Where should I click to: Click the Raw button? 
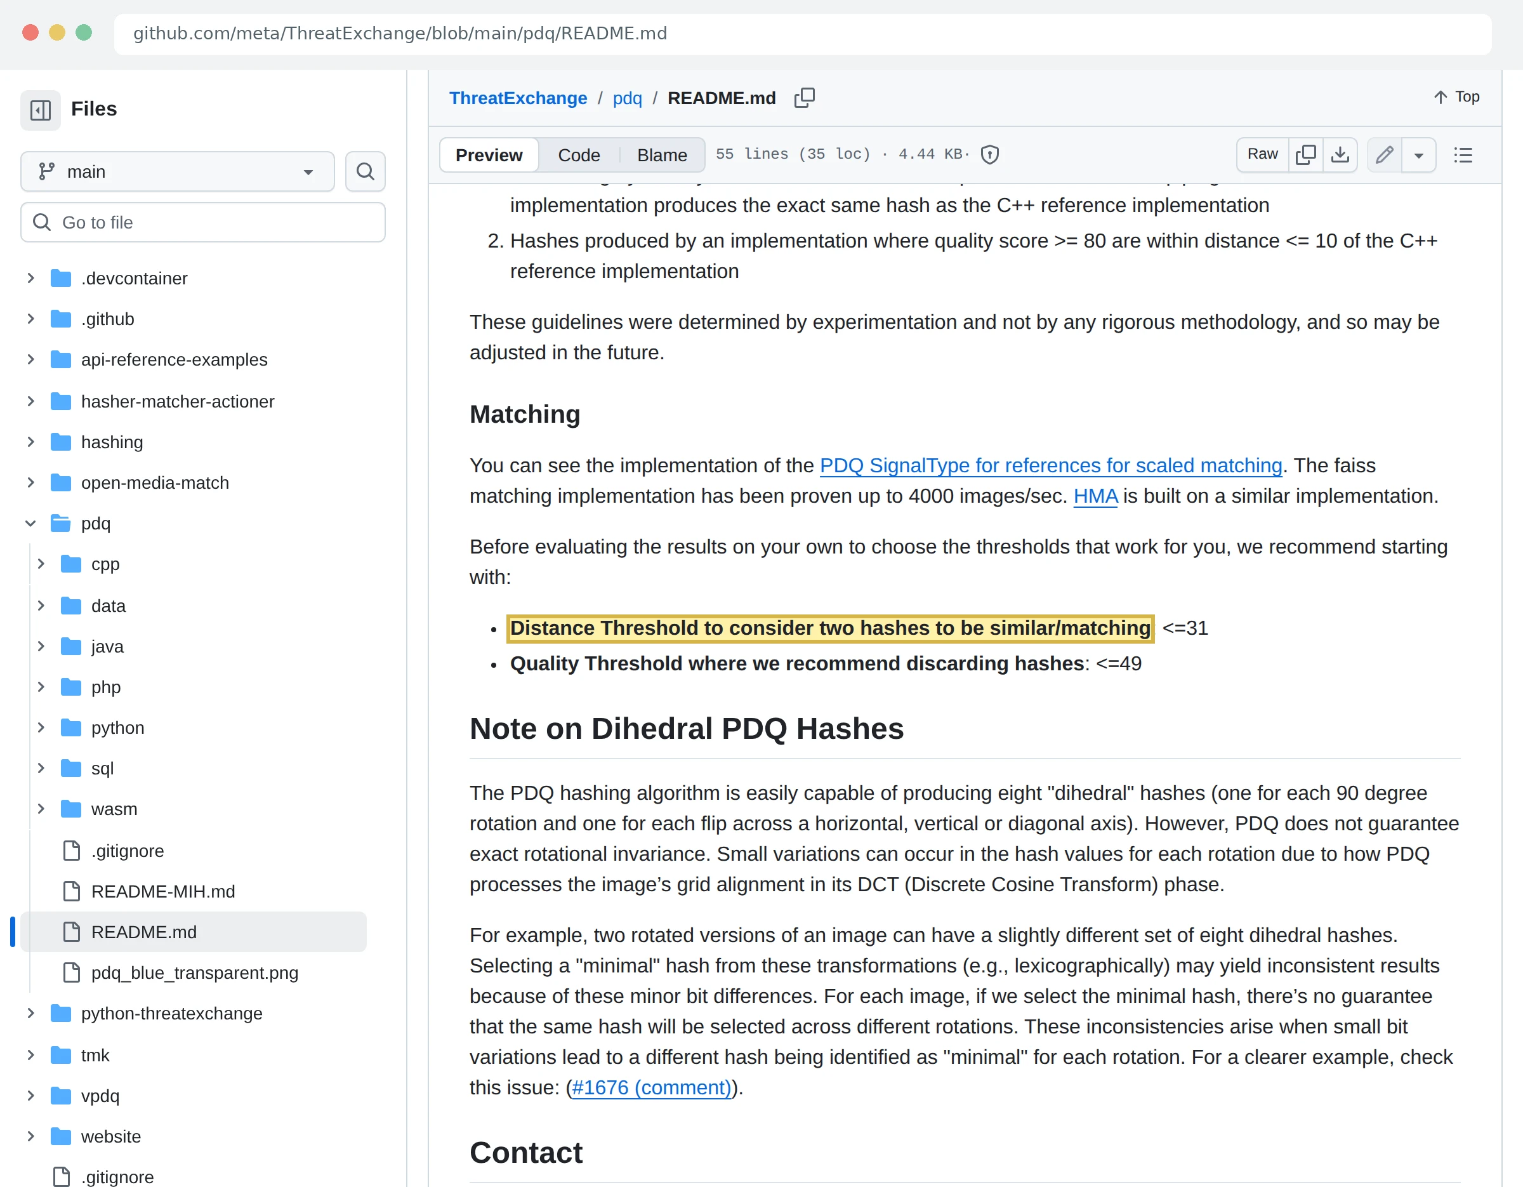click(1263, 155)
